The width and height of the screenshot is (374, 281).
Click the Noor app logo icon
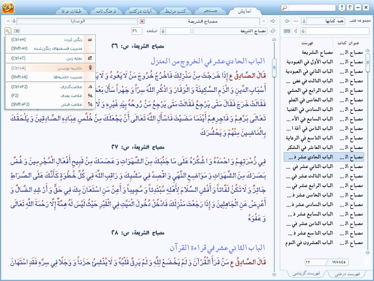click(x=8, y=7)
